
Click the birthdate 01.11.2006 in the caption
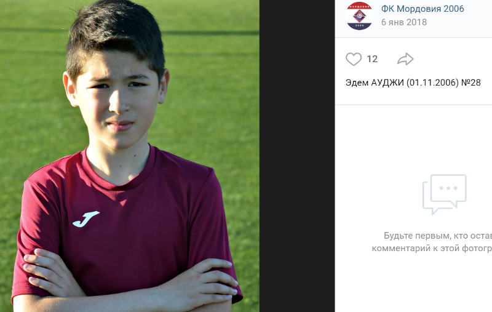(433, 82)
